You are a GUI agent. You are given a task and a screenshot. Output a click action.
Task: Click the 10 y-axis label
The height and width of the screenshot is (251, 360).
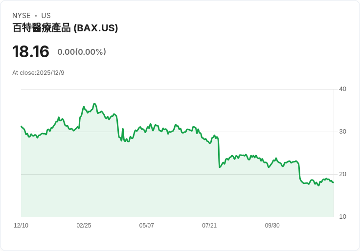(x=343, y=217)
